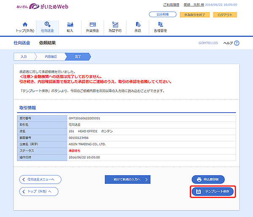Open the ご利用履歴 link
The width and height of the screenshot is (253, 217).
pos(171,5)
